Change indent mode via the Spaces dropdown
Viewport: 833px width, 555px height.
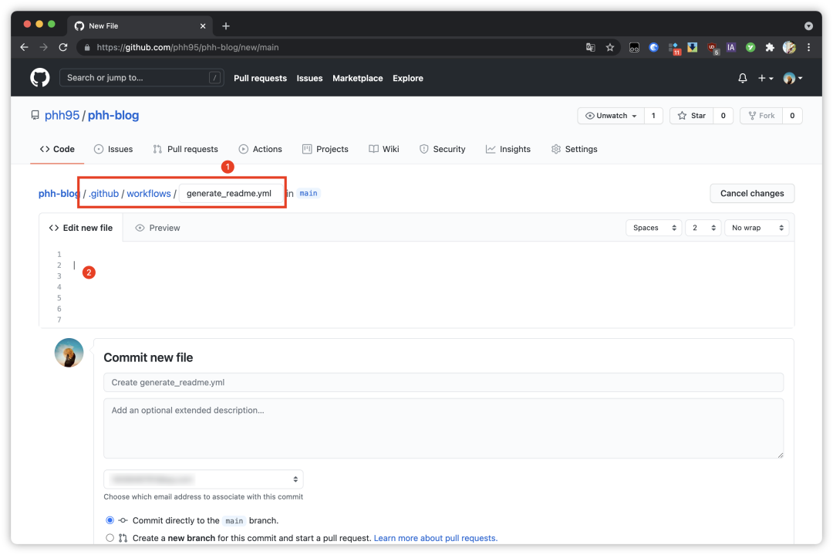pyautogui.click(x=653, y=228)
